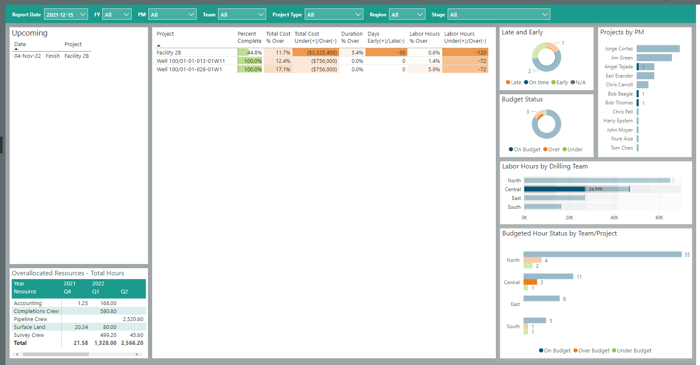Click the Early legend marker in Late and Early
Screen dimensions: 700x365
[x=553, y=83]
